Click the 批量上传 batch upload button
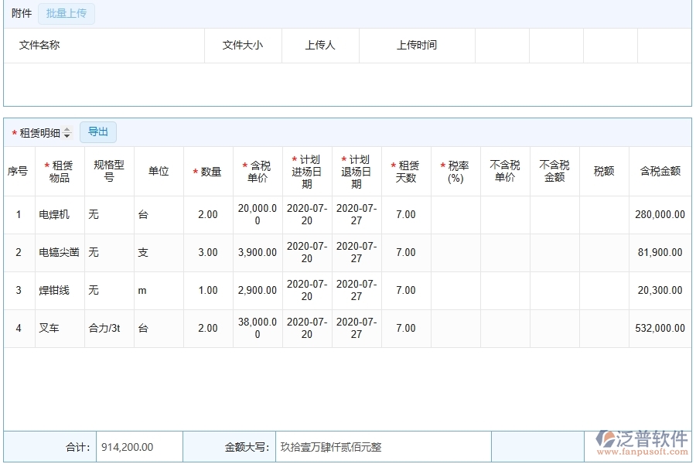The height and width of the screenshot is (464, 696). [65, 13]
